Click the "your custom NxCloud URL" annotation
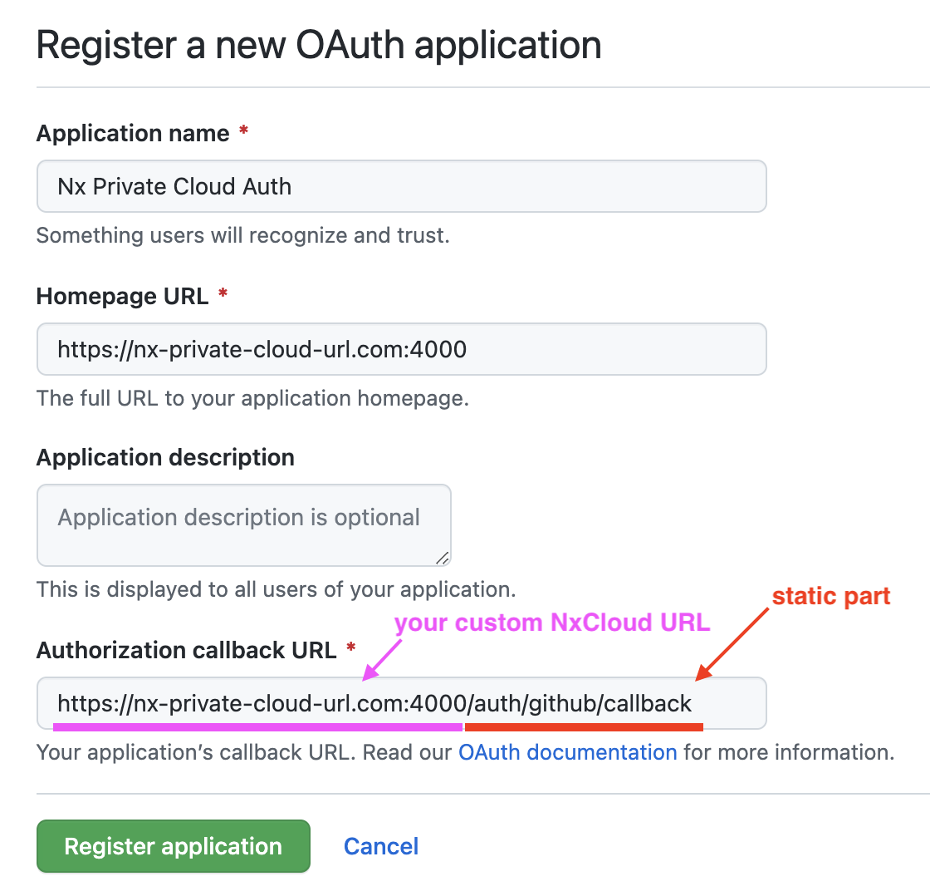This screenshot has height=891, width=930. coord(552,623)
